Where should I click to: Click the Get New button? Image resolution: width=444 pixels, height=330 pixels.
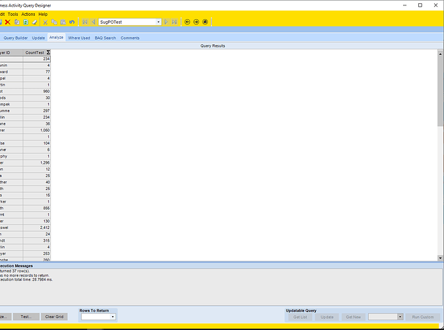click(354, 317)
